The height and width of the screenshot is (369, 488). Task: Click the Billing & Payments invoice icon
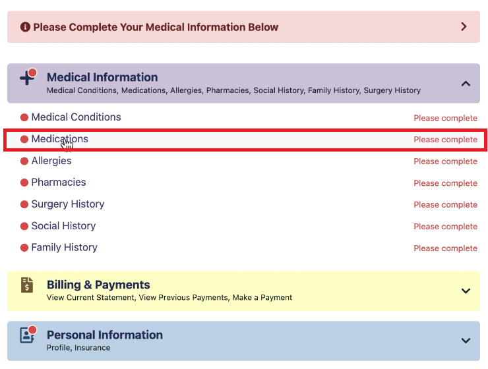click(x=27, y=285)
